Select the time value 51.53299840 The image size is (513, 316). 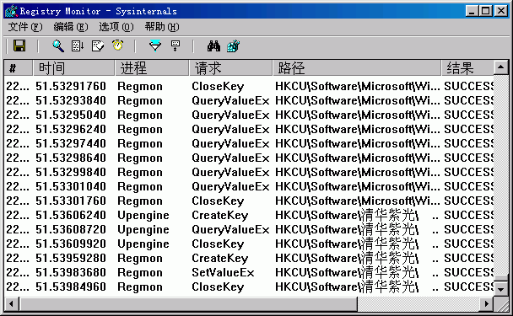tap(71, 172)
